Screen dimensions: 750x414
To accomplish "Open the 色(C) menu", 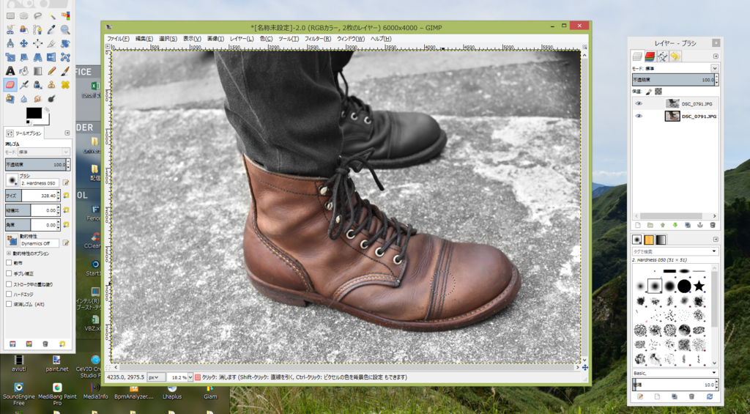I will pos(266,39).
